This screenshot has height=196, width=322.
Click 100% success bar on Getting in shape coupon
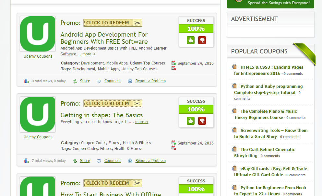click(x=196, y=109)
